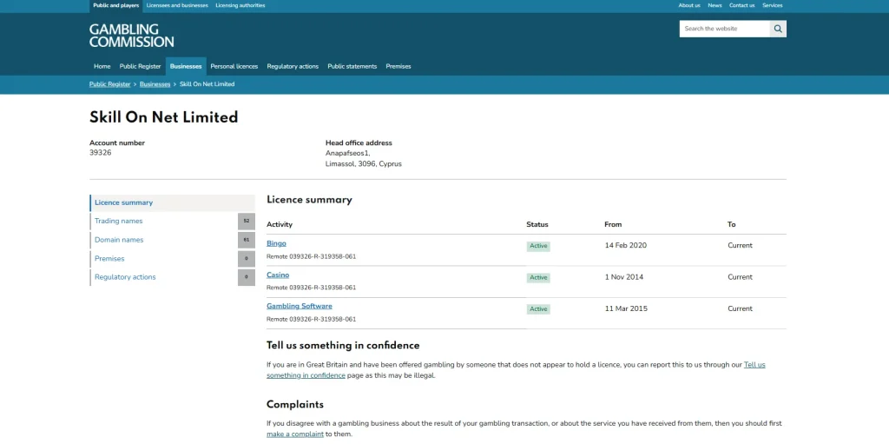This screenshot has width=889, height=444.
Task: Select Licence summary in sidebar
Action: (173, 202)
